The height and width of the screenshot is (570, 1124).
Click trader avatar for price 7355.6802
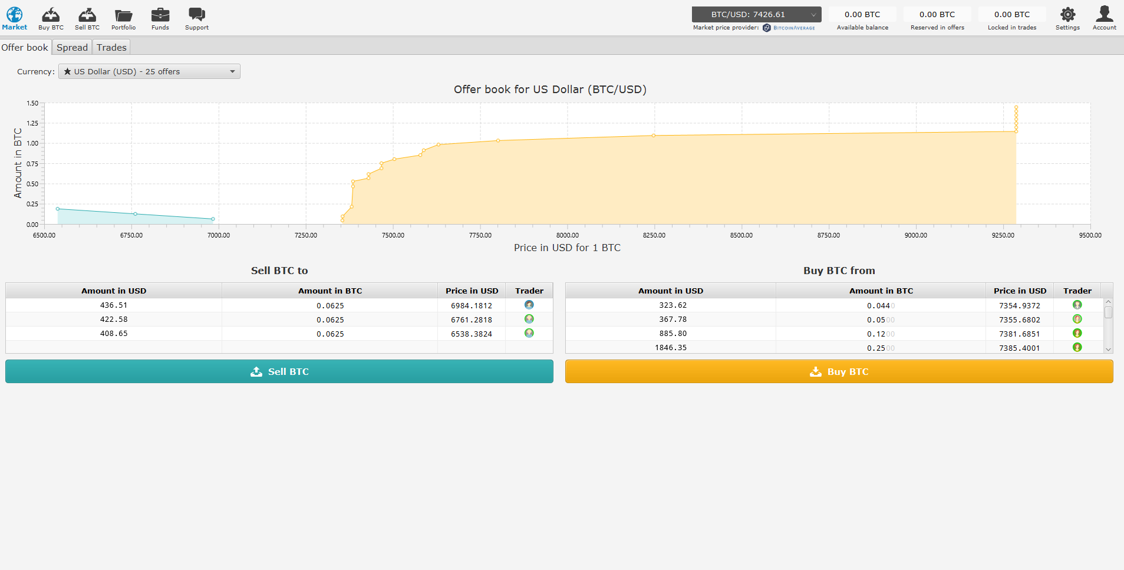pyautogui.click(x=1077, y=319)
